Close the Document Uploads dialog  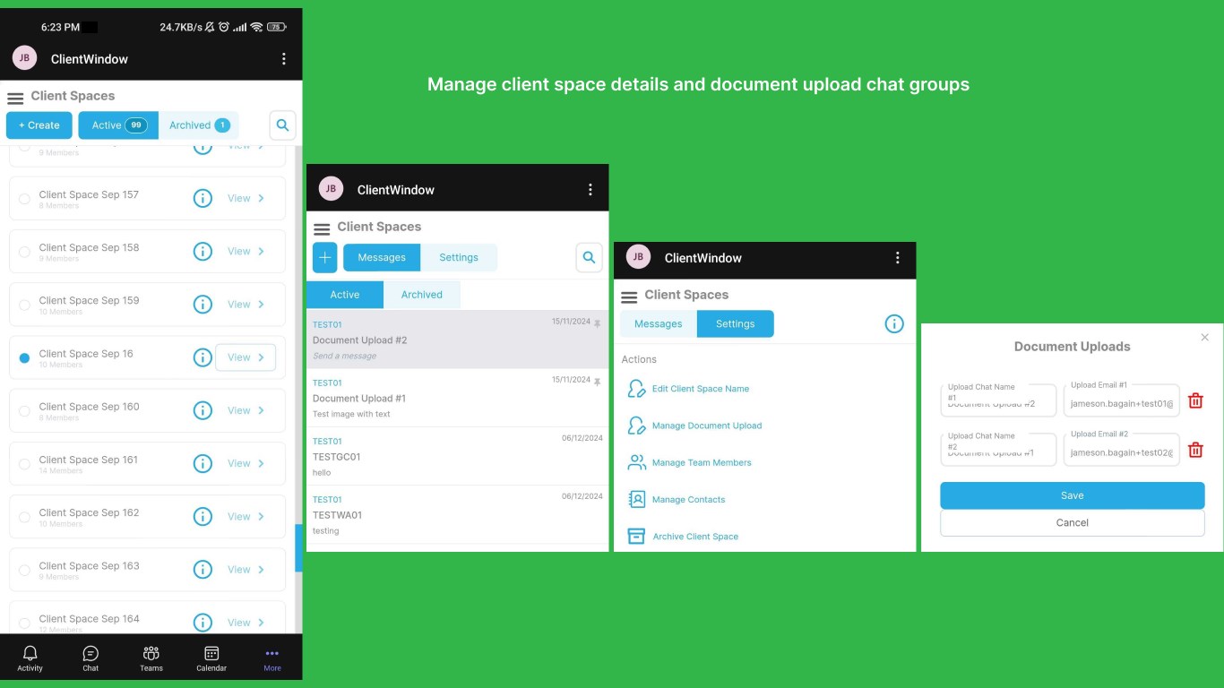(1205, 337)
